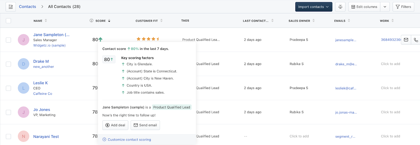Viewport: 420px width, 145px height.
Task: Open the Filters panel
Action: pos(403,7)
